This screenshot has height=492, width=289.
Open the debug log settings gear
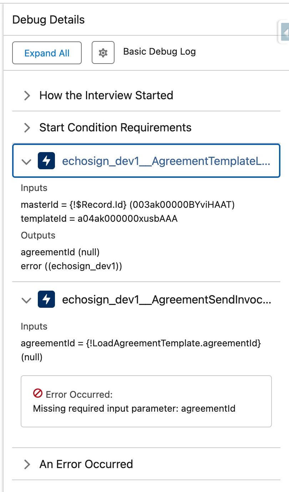pyautogui.click(x=103, y=53)
